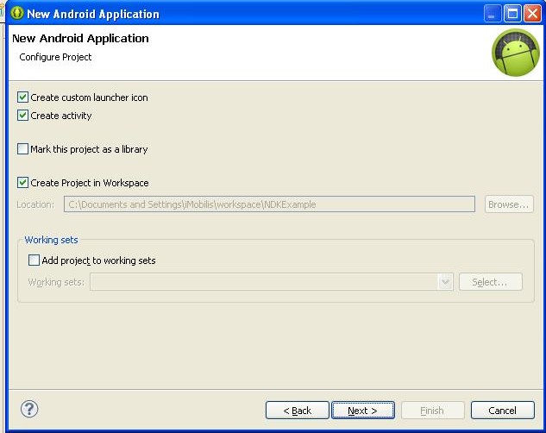546x433 pixels.
Task: Click the title bar application icon
Action: (x=16, y=13)
